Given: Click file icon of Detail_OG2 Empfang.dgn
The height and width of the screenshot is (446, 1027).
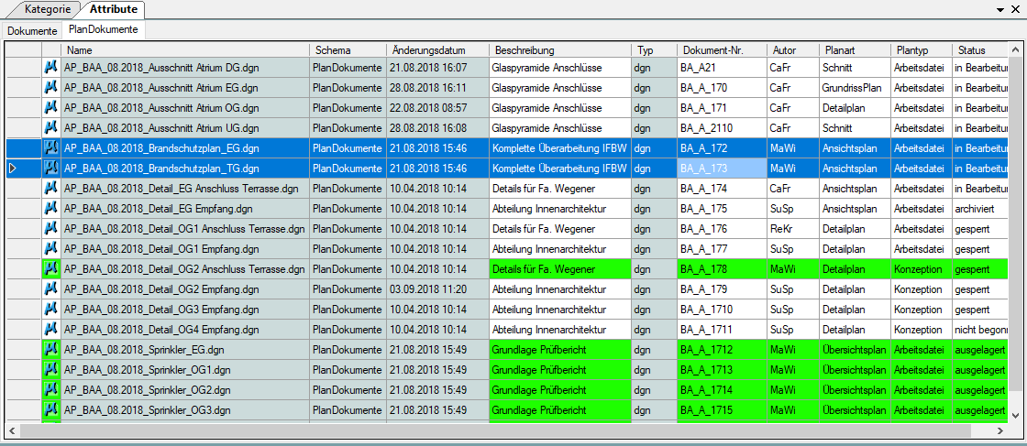Looking at the screenshot, I should tap(51, 289).
